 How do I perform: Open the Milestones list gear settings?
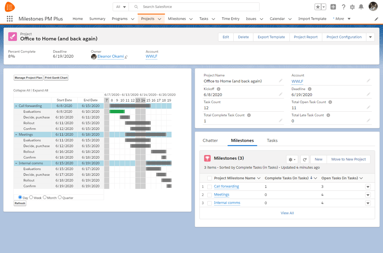pyautogui.click(x=292, y=159)
